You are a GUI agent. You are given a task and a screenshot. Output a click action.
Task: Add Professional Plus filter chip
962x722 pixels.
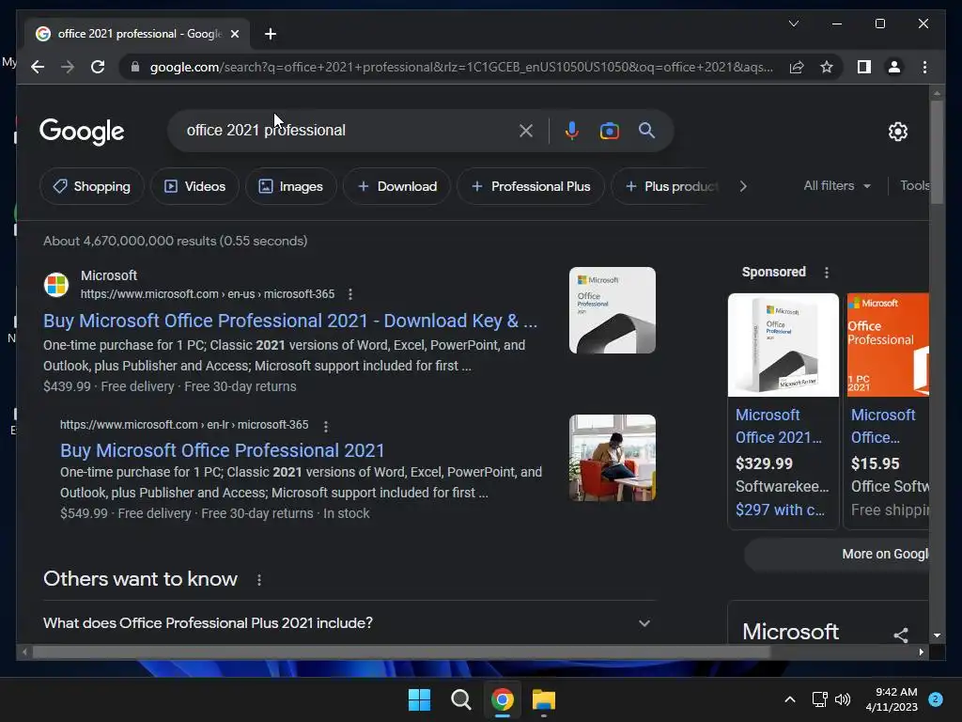pyautogui.click(x=531, y=186)
